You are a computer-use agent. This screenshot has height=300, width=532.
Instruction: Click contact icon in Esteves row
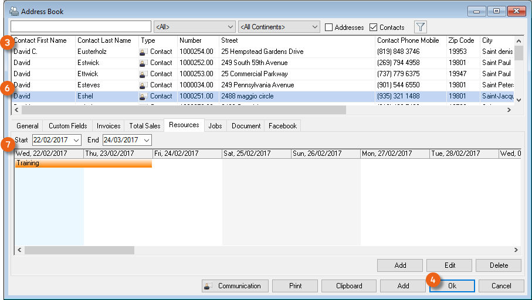(x=143, y=85)
